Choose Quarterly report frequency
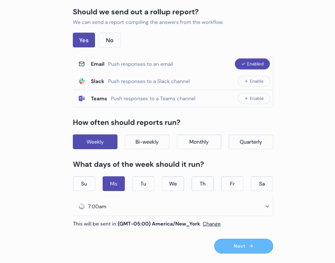335x263 pixels. click(251, 142)
